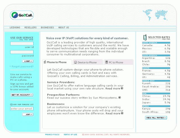Click Read more under Businesses section
Viewport: 180px width, 138px height.
[113, 113]
